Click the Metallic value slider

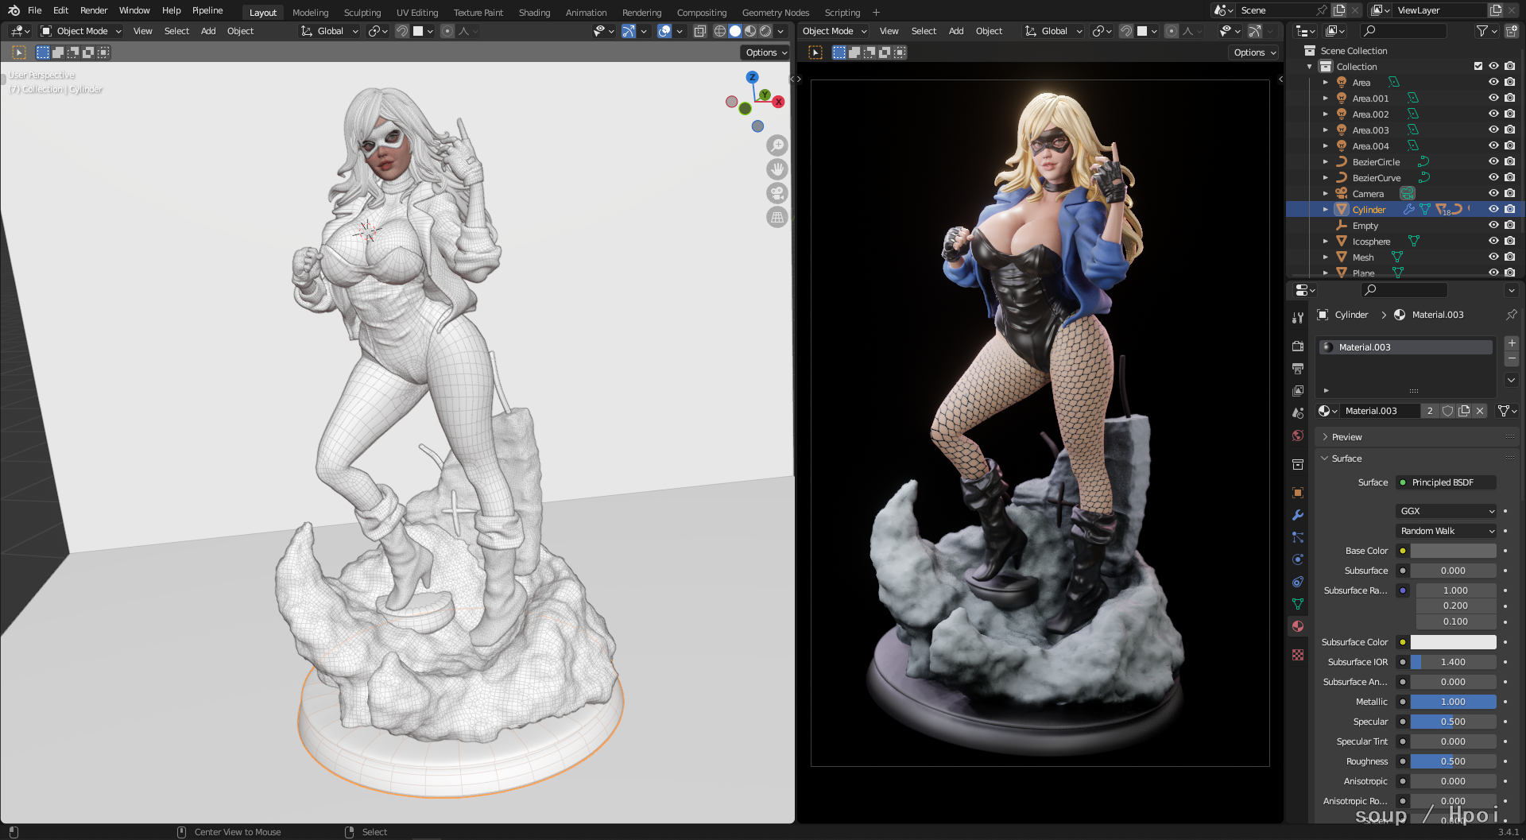pyautogui.click(x=1453, y=702)
